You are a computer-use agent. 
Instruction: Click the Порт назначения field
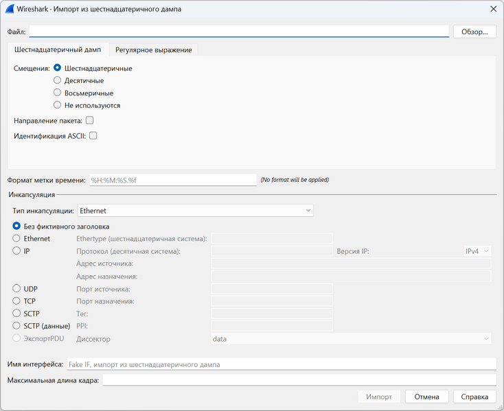(x=272, y=301)
